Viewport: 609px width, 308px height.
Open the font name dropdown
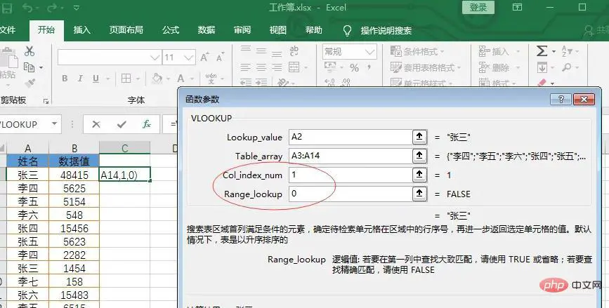(x=155, y=58)
